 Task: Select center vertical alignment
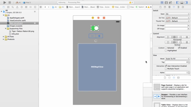(x=174, y=42)
